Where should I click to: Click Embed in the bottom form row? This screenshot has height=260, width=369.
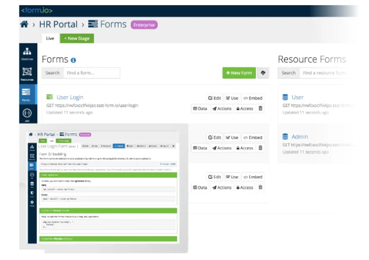click(253, 177)
